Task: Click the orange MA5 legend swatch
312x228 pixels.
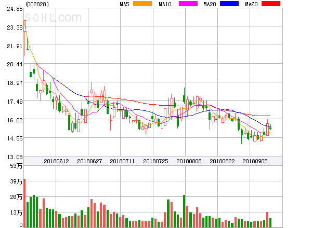Action: (x=142, y=4)
